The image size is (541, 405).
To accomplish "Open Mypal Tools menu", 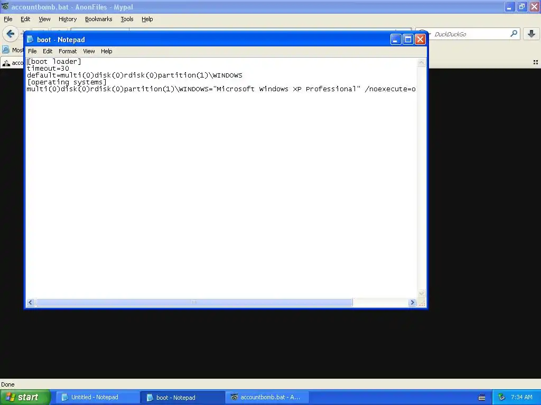I will tap(127, 19).
